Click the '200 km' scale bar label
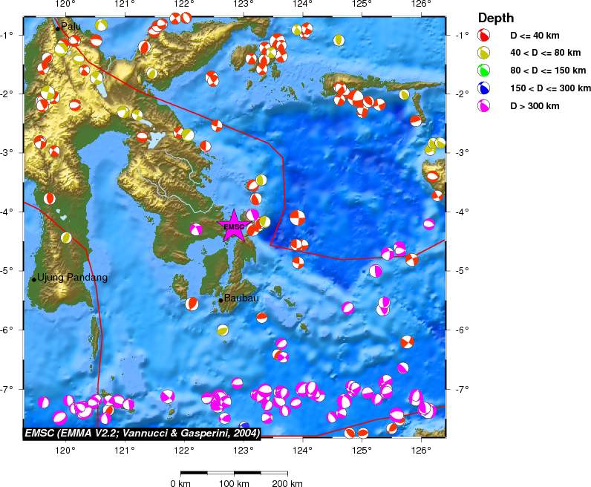 [x=287, y=483]
